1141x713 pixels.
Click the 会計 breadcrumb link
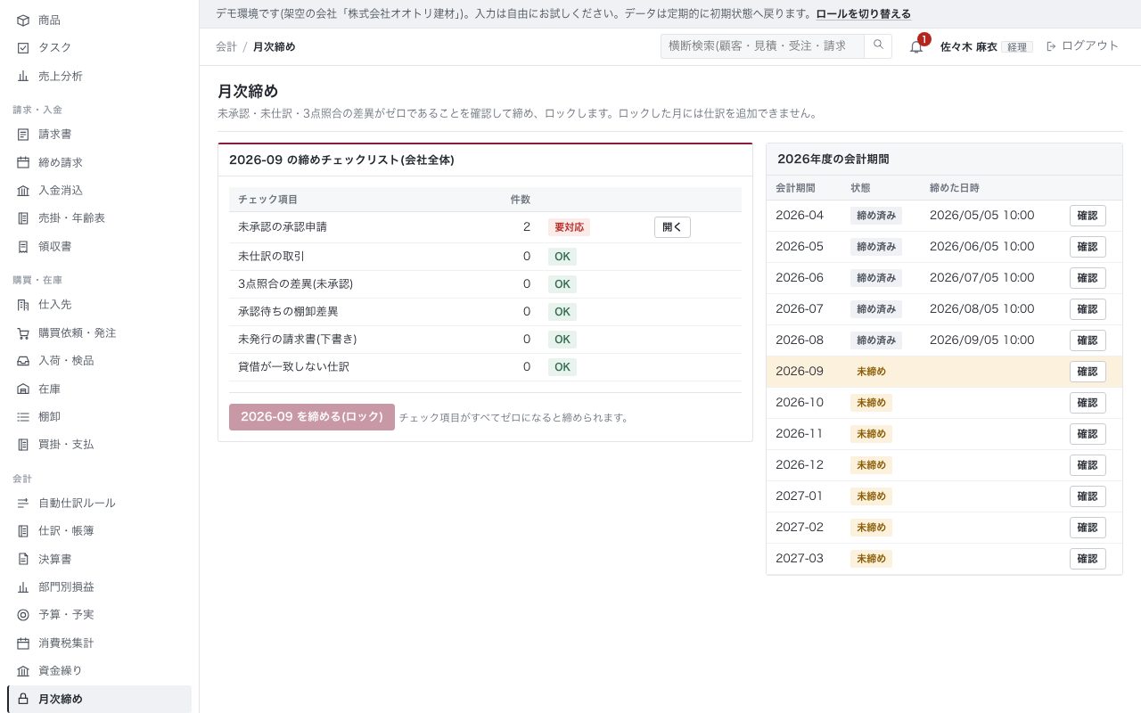click(226, 46)
